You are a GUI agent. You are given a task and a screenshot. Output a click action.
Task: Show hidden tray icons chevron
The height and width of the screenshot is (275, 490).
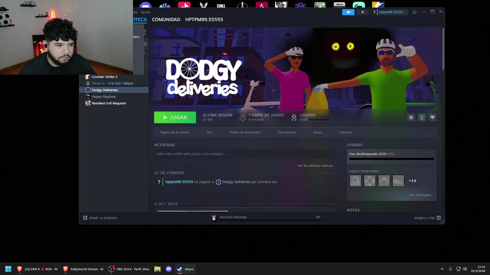(442, 269)
